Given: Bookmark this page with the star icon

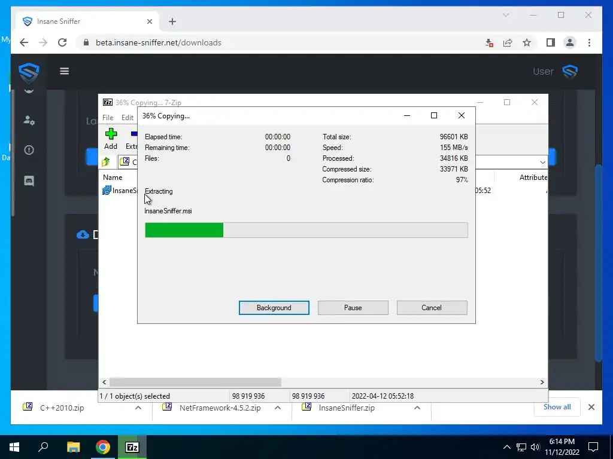Looking at the screenshot, I should coord(527,42).
